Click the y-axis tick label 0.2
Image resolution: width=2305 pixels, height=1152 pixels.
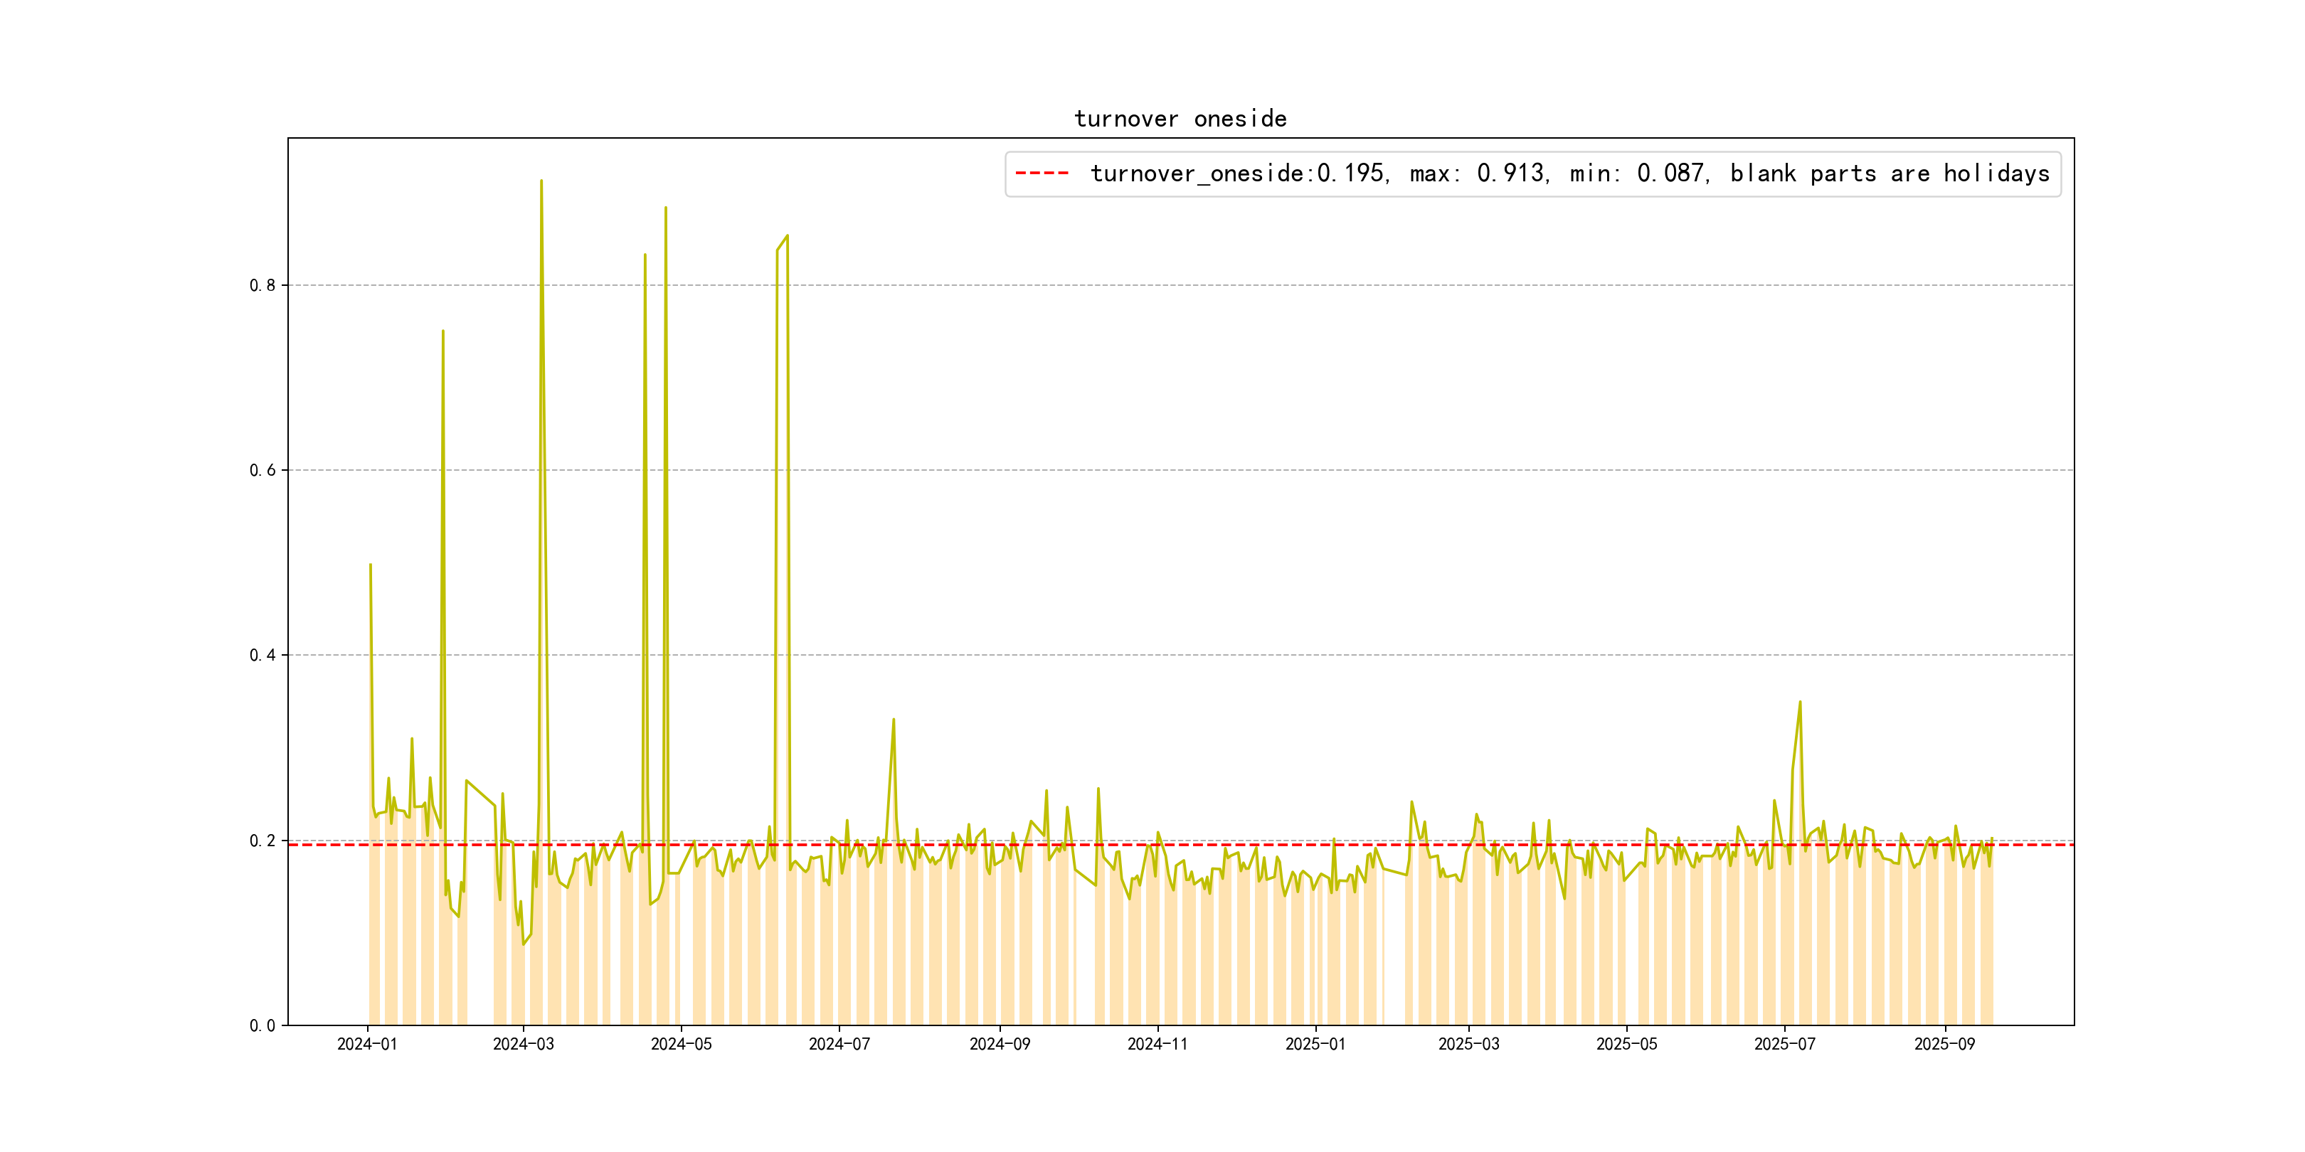[263, 841]
